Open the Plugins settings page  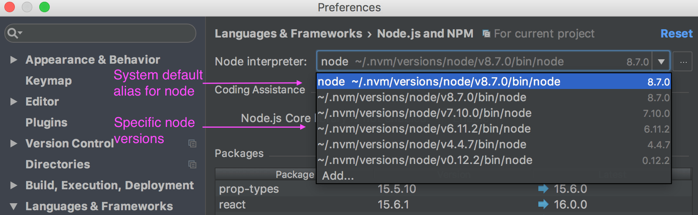tap(47, 123)
